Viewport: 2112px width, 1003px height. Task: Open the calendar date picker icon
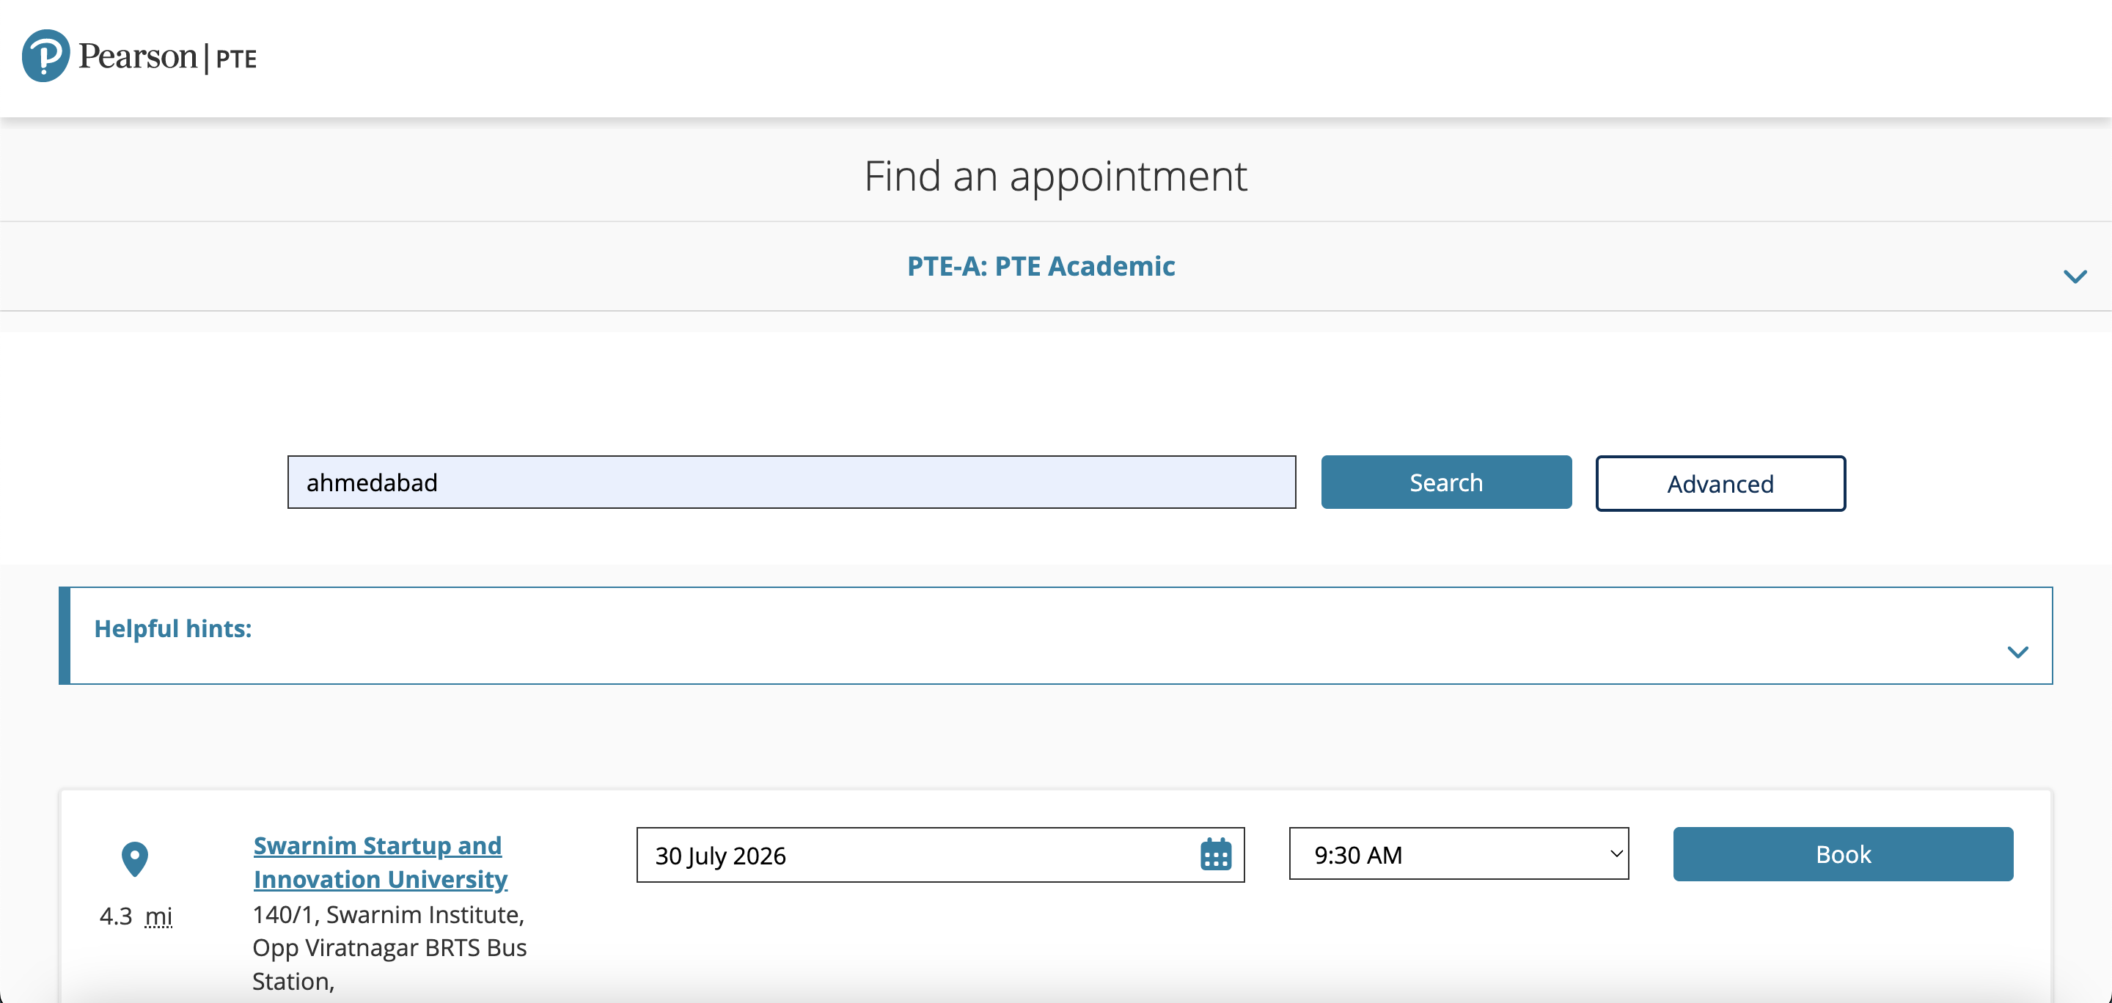tap(1216, 855)
